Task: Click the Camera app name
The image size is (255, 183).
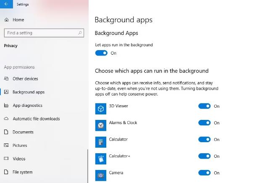Action: click(116, 172)
